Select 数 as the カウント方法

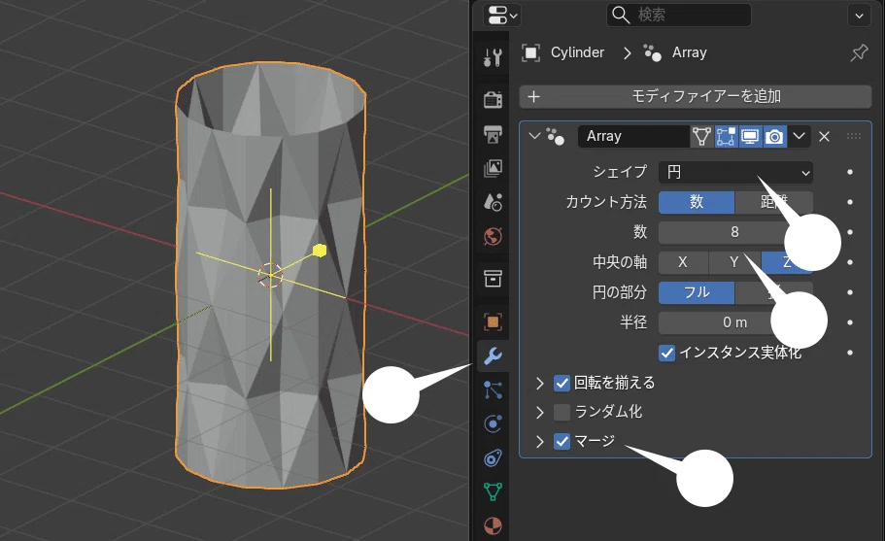coord(697,202)
